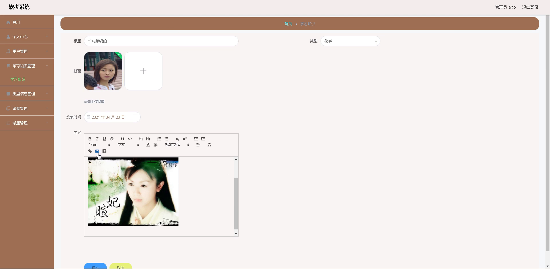Insert a blockquote
Screen dimensions: 550x269
[122, 139]
